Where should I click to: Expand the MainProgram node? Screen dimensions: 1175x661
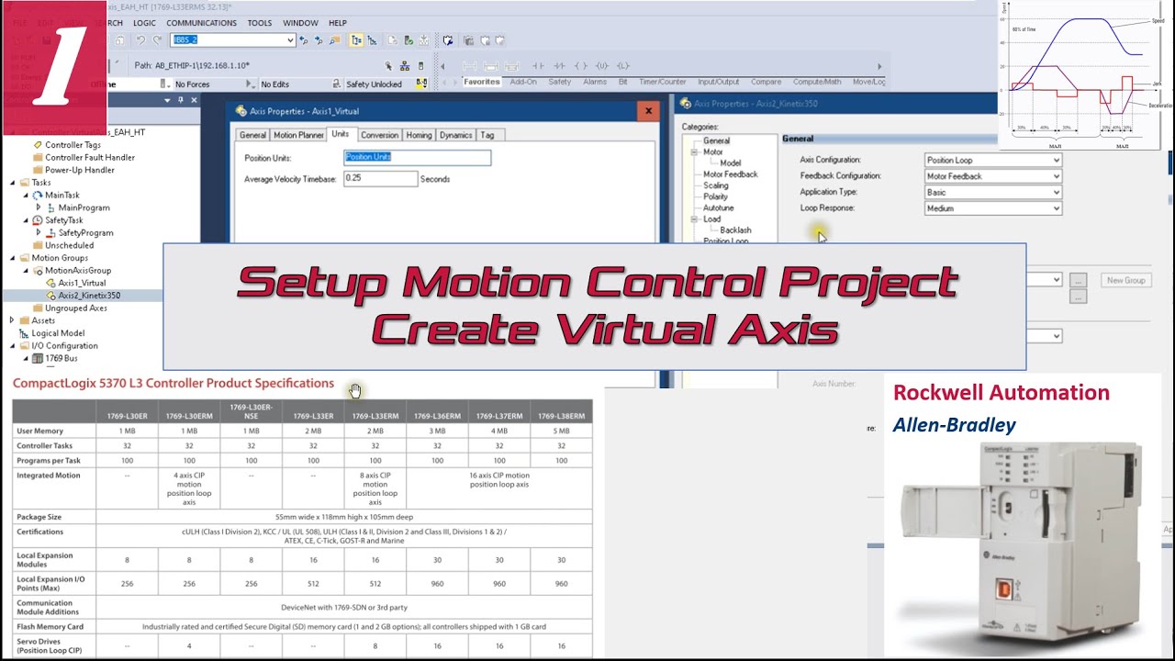click(39, 207)
